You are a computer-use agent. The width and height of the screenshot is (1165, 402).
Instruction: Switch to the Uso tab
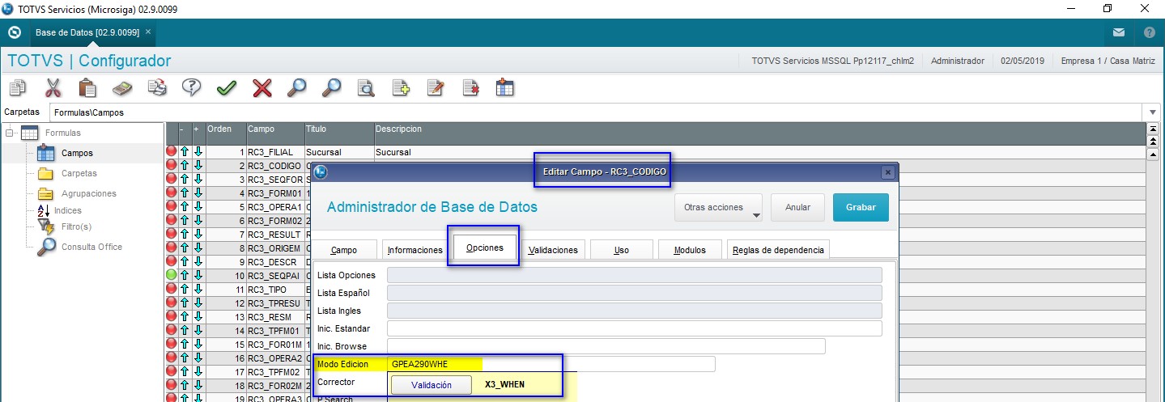pyautogui.click(x=622, y=250)
